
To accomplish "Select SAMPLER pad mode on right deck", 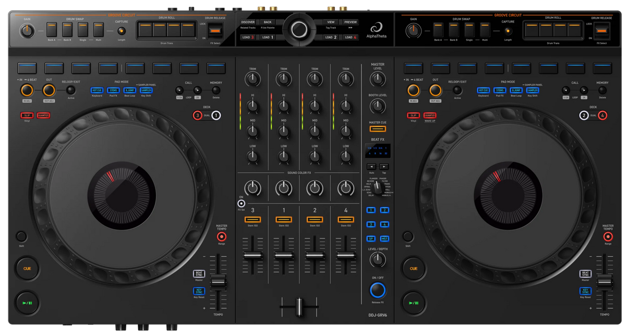I will click(533, 90).
